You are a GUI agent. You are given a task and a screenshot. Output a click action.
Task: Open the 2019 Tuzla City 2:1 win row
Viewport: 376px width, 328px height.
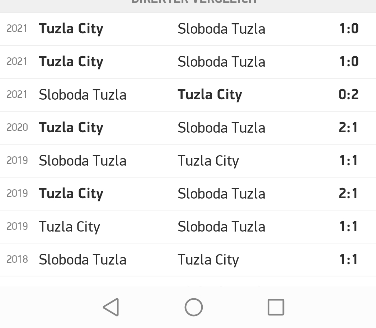coord(188,194)
